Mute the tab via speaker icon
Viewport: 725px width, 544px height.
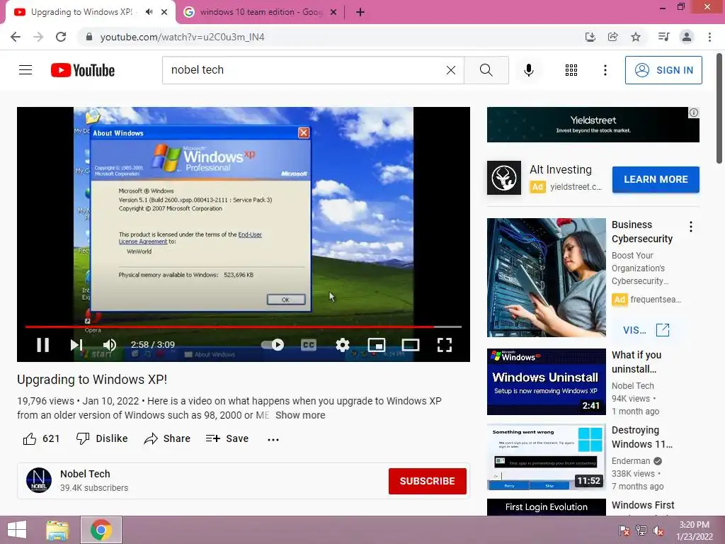[x=149, y=11]
